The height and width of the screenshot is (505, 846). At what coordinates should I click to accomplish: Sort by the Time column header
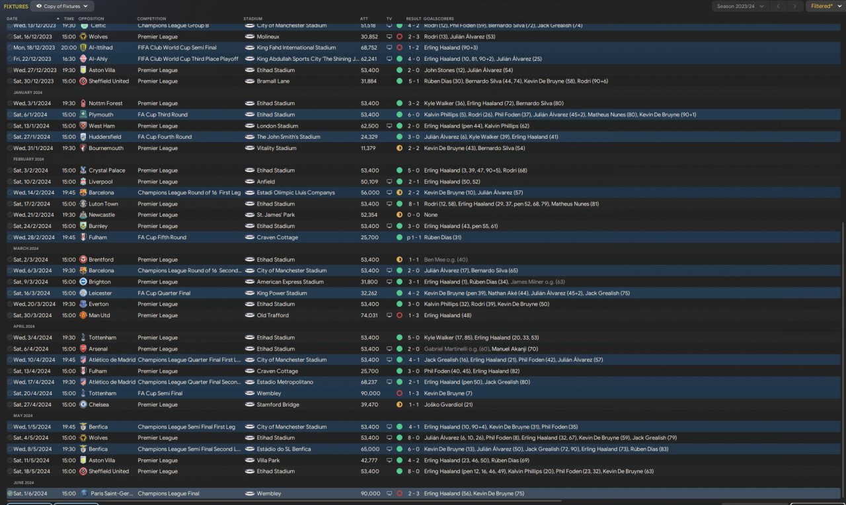click(x=69, y=19)
